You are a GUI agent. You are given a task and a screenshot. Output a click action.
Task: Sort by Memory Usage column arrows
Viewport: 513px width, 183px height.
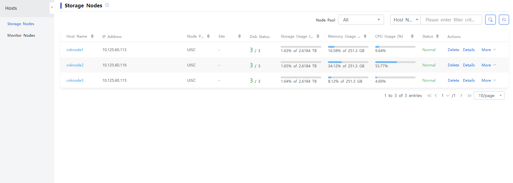(x=365, y=36)
